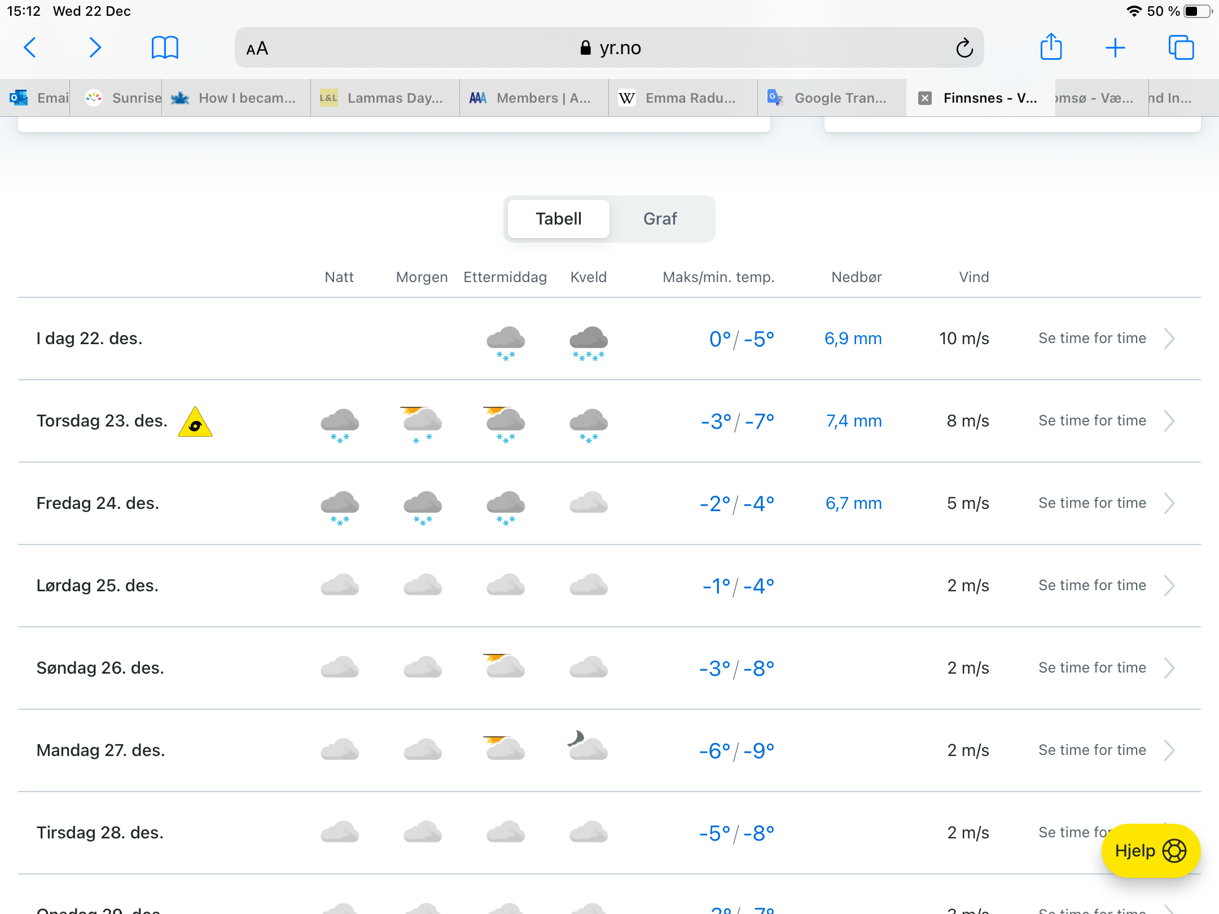
Task: Expand Søndag 26. des. row chevron
Action: click(1169, 668)
